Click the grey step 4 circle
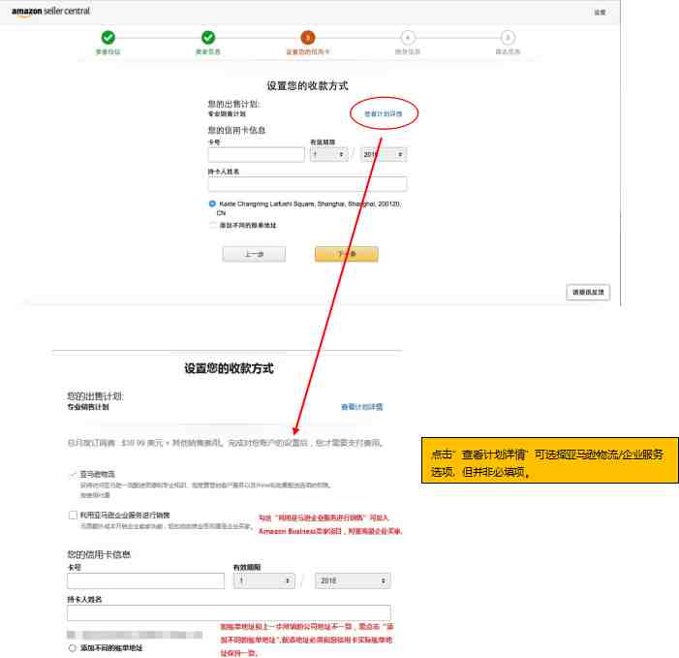Image resolution: width=679 pixels, height=658 pixels. (408, 37)
